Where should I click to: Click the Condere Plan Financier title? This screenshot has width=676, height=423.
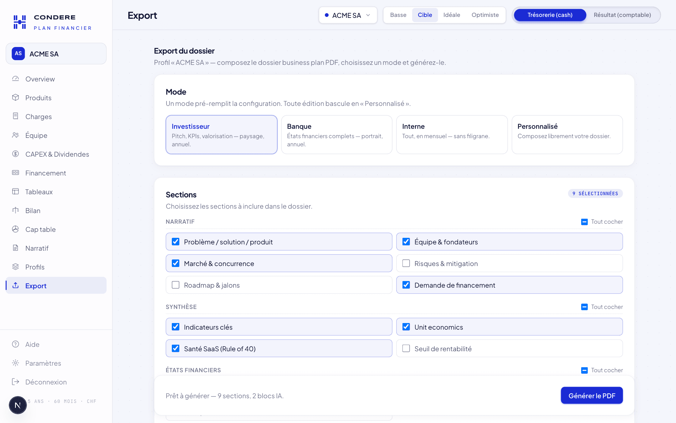pos(63,22)
